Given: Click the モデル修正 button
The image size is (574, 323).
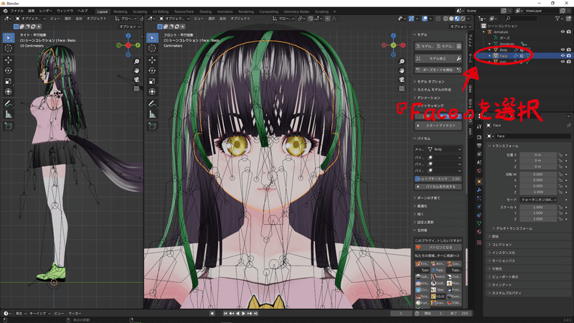Looking at the screenshot, I should [x=435, y=59].
